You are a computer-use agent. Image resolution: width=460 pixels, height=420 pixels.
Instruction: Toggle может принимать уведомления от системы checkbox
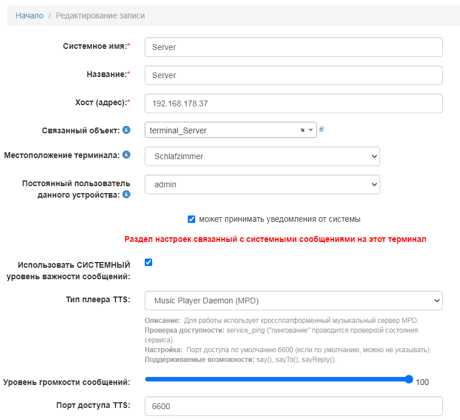click(x=192, y=219)
